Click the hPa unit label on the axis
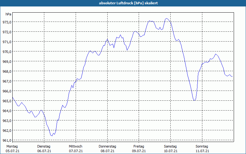 coord(8,14)
